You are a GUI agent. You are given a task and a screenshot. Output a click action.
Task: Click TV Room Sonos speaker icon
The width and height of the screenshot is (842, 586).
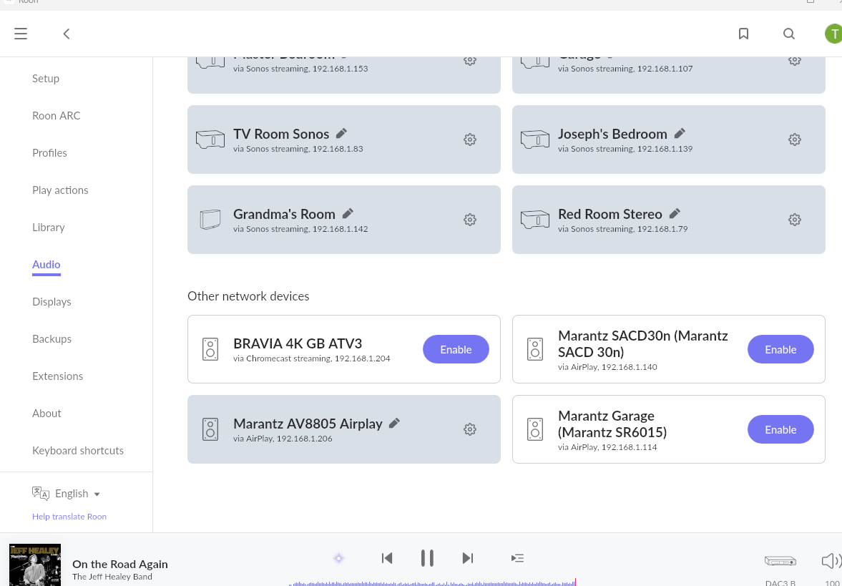tap(210, 140)
